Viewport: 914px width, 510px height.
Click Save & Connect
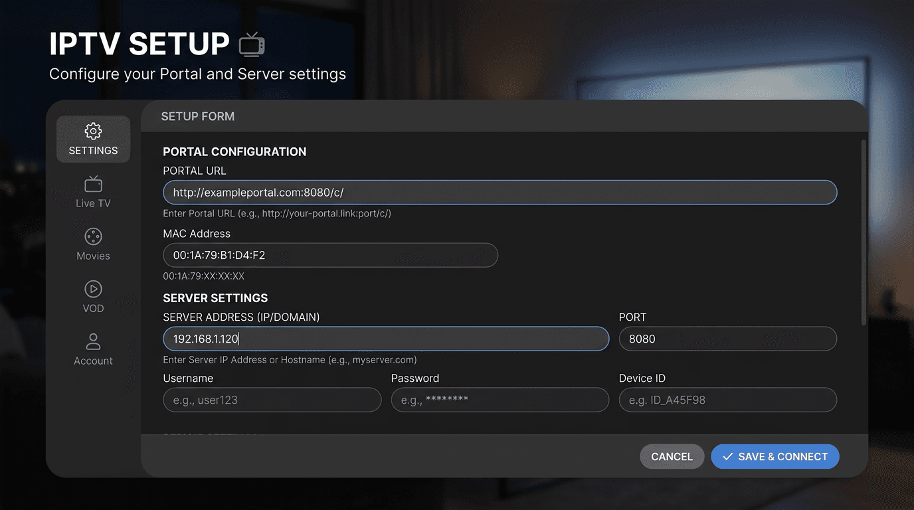(775, 456)
